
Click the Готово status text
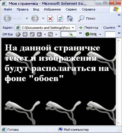[13, 130]
